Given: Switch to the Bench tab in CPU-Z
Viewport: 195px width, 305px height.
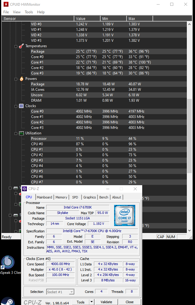Looking at the screenshot, I should pyautogui.click(x=104, y=197).
